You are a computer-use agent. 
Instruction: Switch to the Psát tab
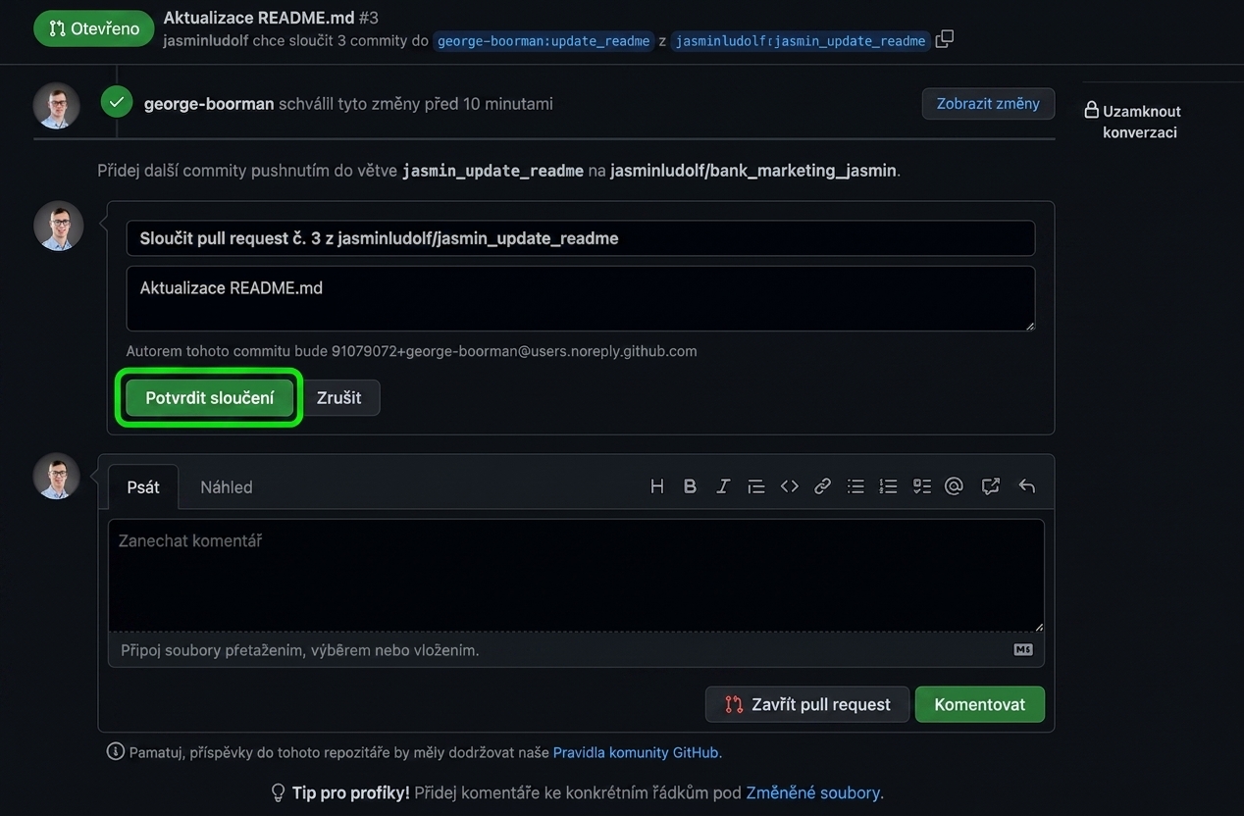143,486
